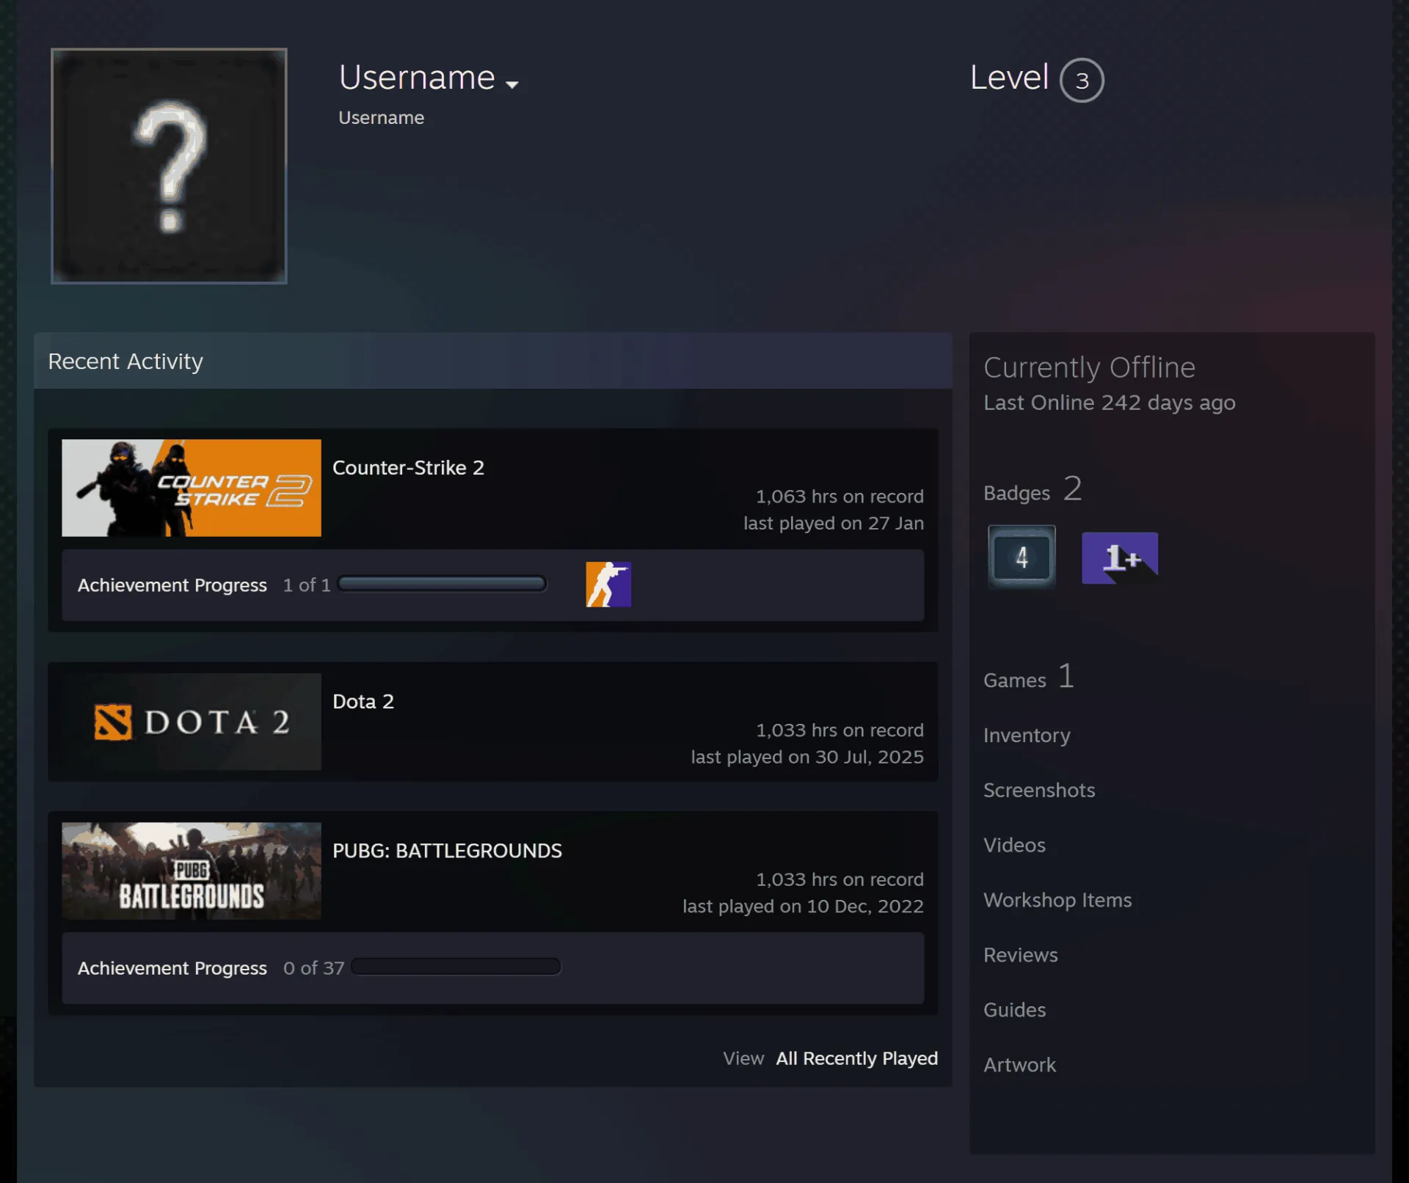Click the PUBG: BATTLEGROUNDS game title
This screenshot has width=1409, height=1183.
coord(447,851)
